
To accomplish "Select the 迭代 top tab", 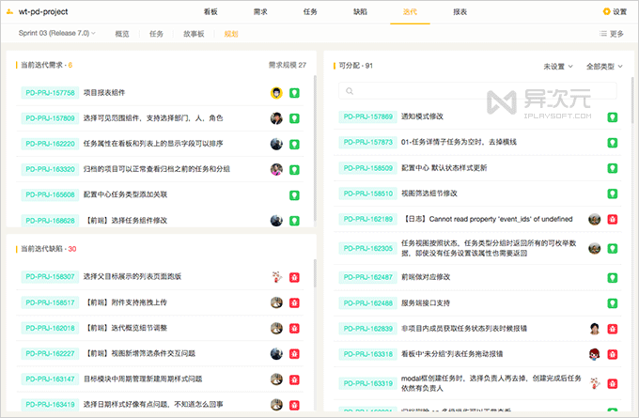I will coord(410,12).
